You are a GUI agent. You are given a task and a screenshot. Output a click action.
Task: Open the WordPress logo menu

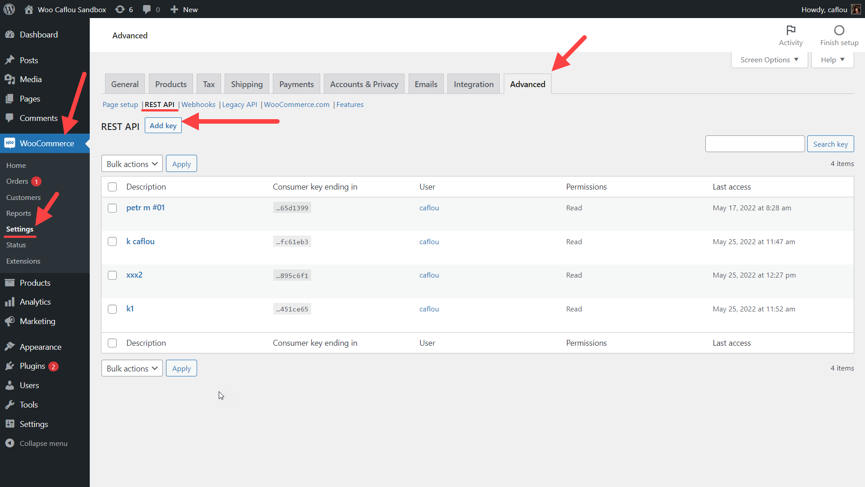pyautogui.click(x=9, y=9)
